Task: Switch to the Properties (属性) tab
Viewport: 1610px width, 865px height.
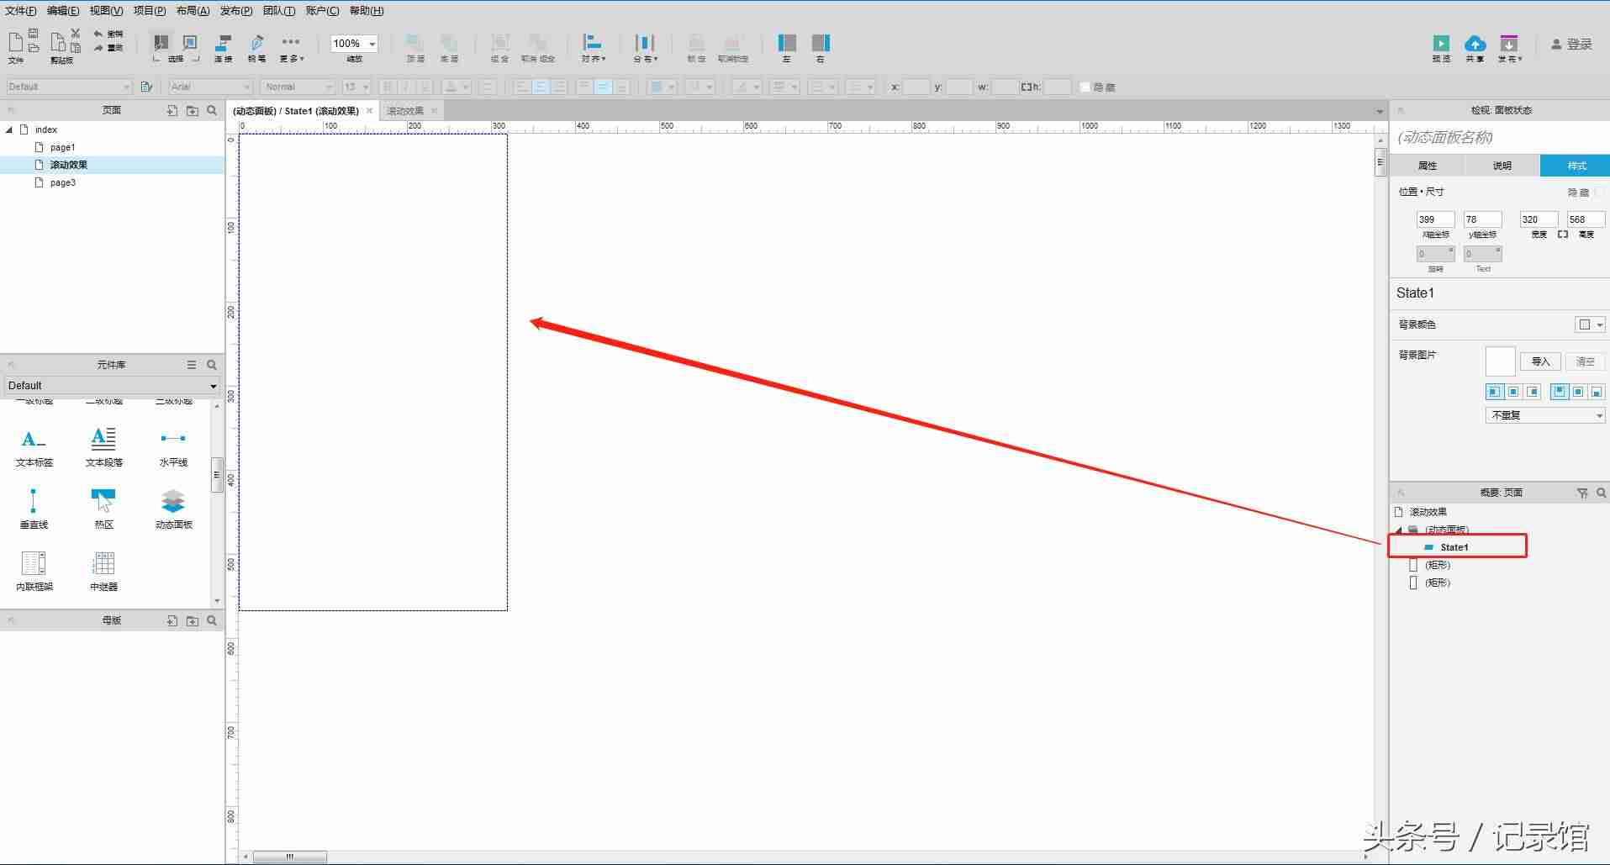Action: (1428, 166)
